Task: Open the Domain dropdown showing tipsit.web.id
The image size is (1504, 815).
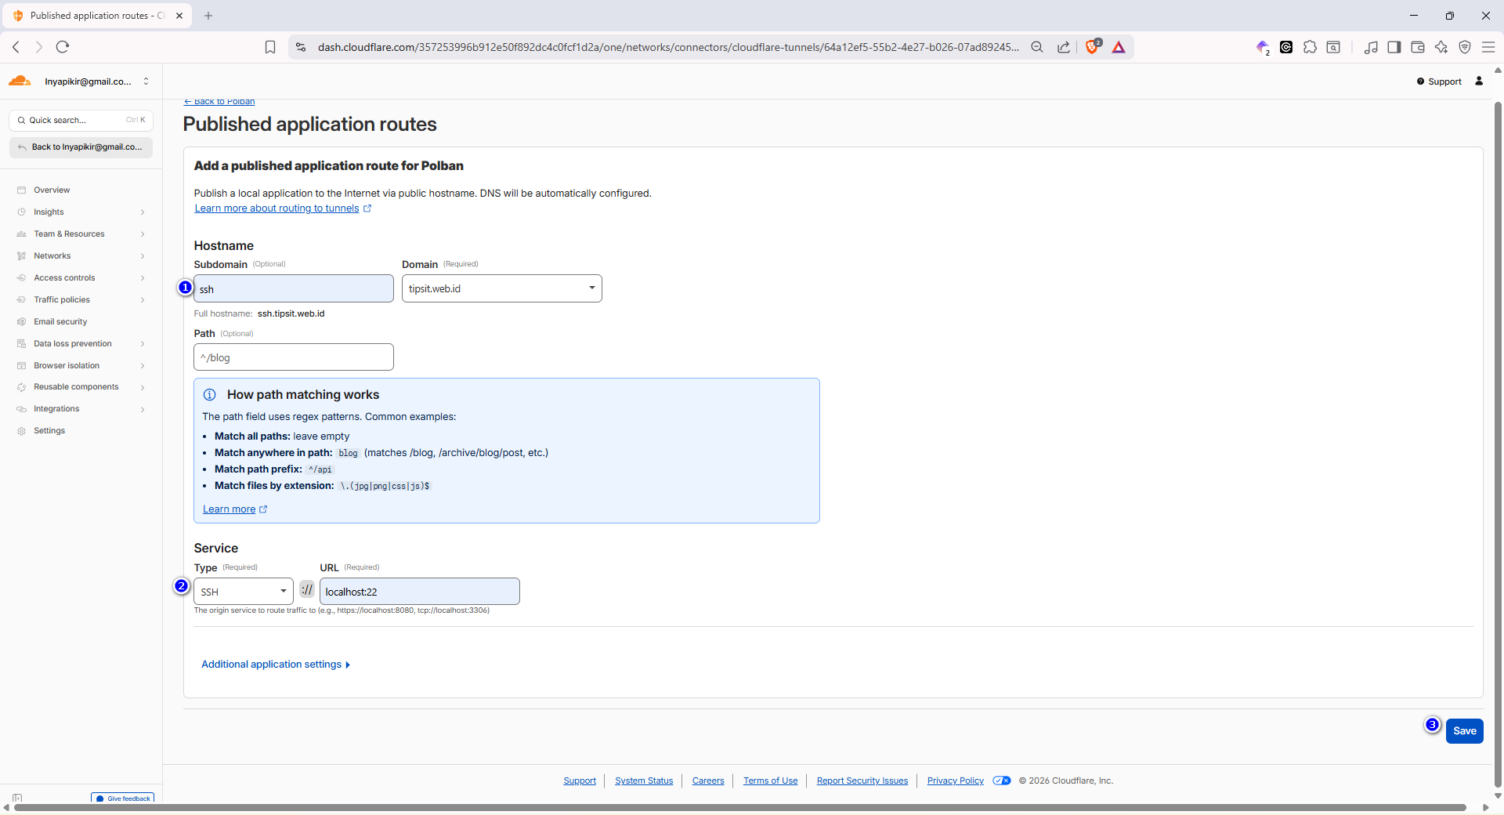Action: [502, 288]
